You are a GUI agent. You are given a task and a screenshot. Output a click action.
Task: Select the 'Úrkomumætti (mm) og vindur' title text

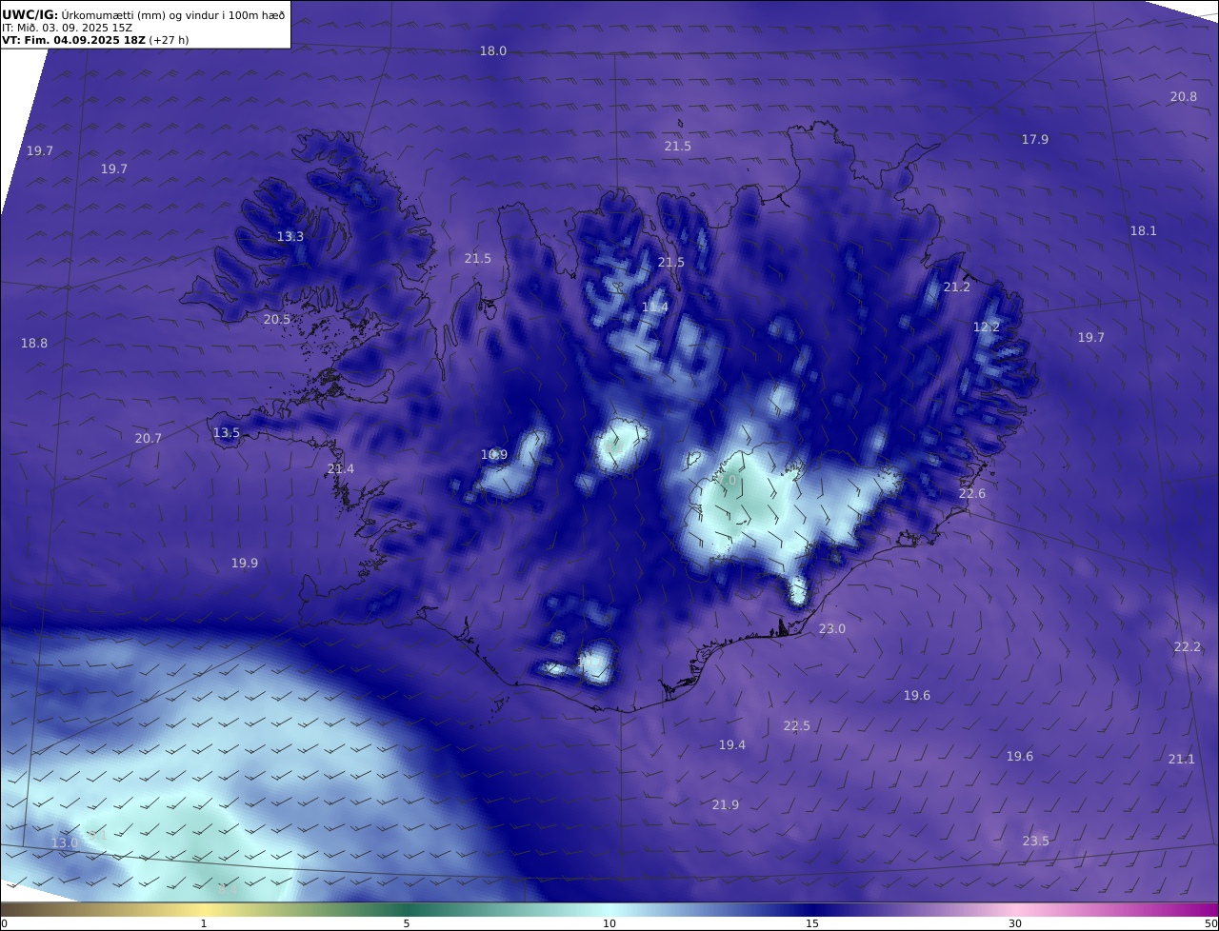click(143, 15)
